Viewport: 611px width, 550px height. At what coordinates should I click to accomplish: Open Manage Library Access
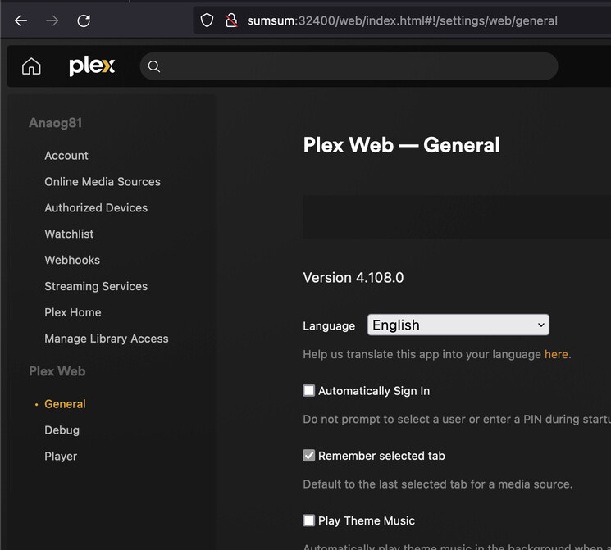click(107, 339)
